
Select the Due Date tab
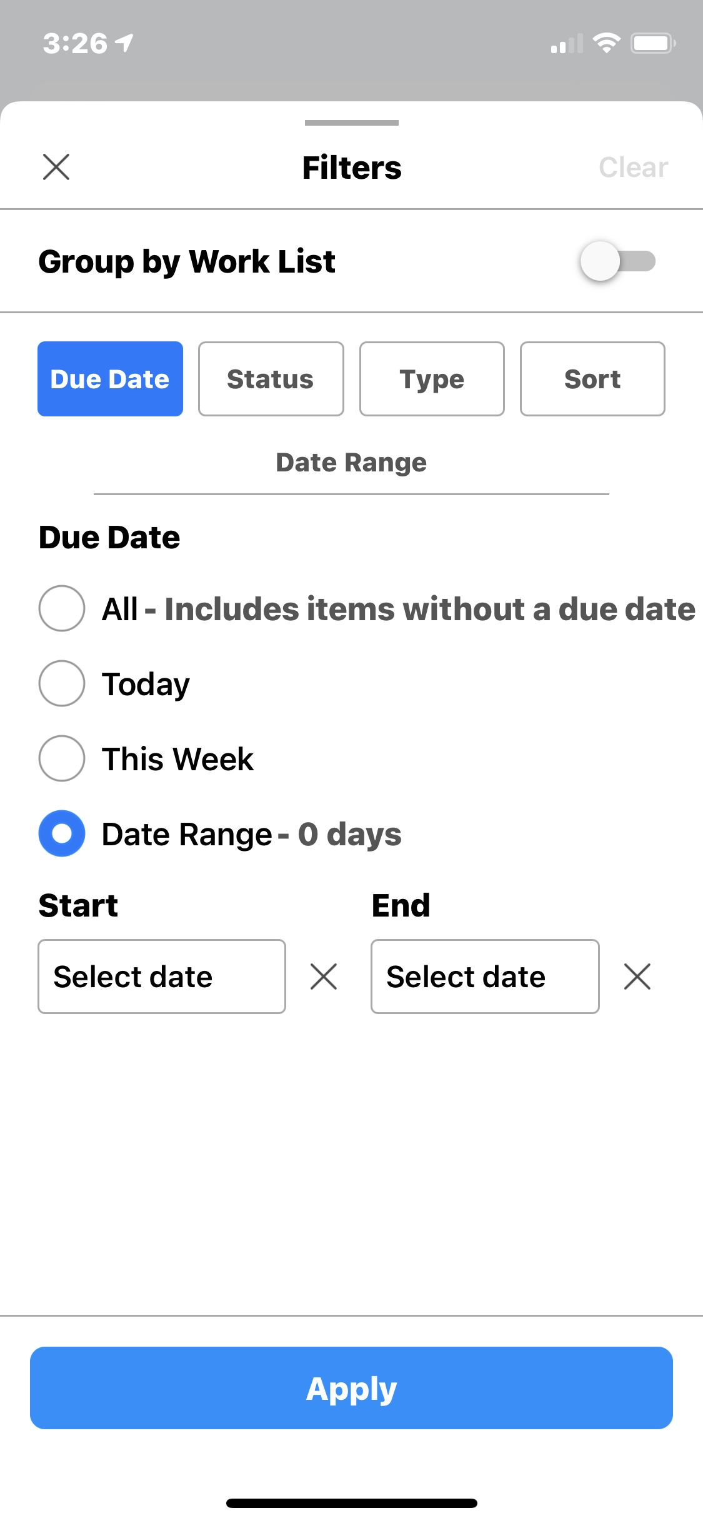click(110, 379)
